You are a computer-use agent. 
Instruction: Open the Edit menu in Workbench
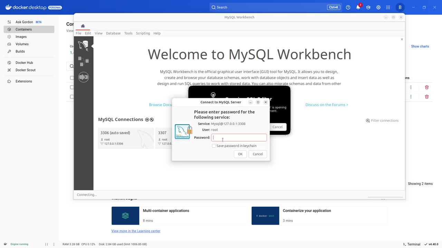(x=88, y=33)
